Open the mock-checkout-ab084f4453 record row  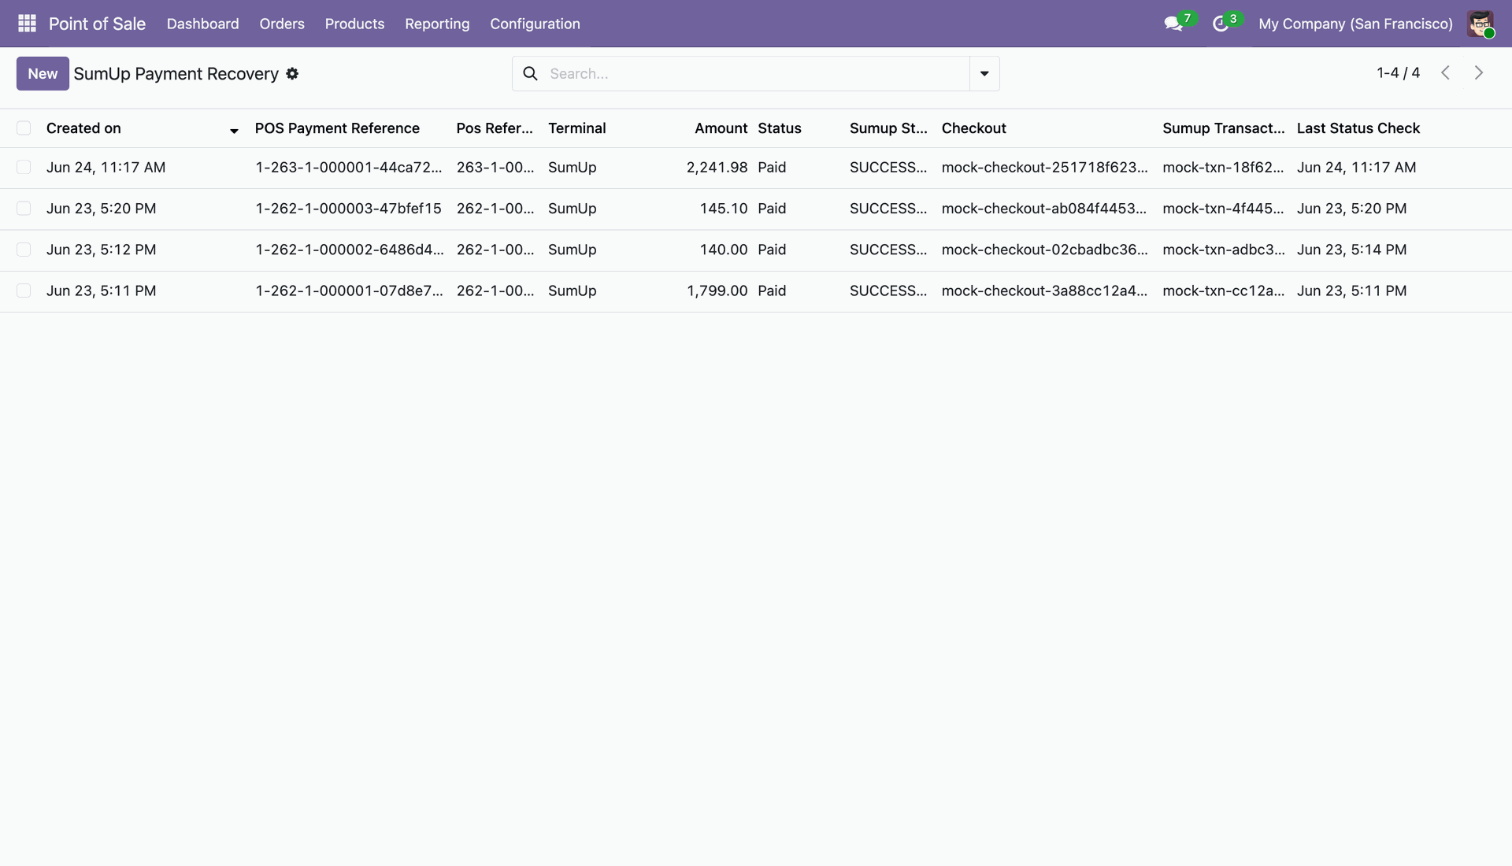(756, 209)
